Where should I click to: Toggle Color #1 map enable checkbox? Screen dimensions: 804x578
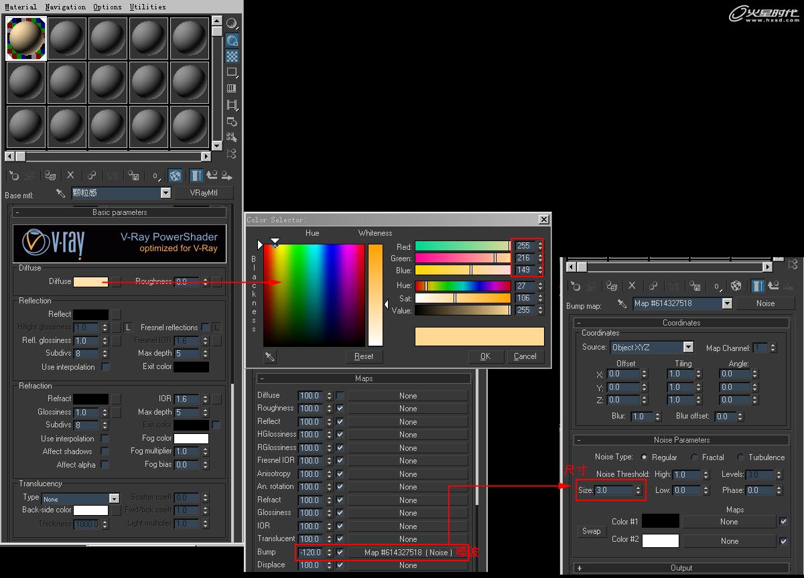coord(783,521)
